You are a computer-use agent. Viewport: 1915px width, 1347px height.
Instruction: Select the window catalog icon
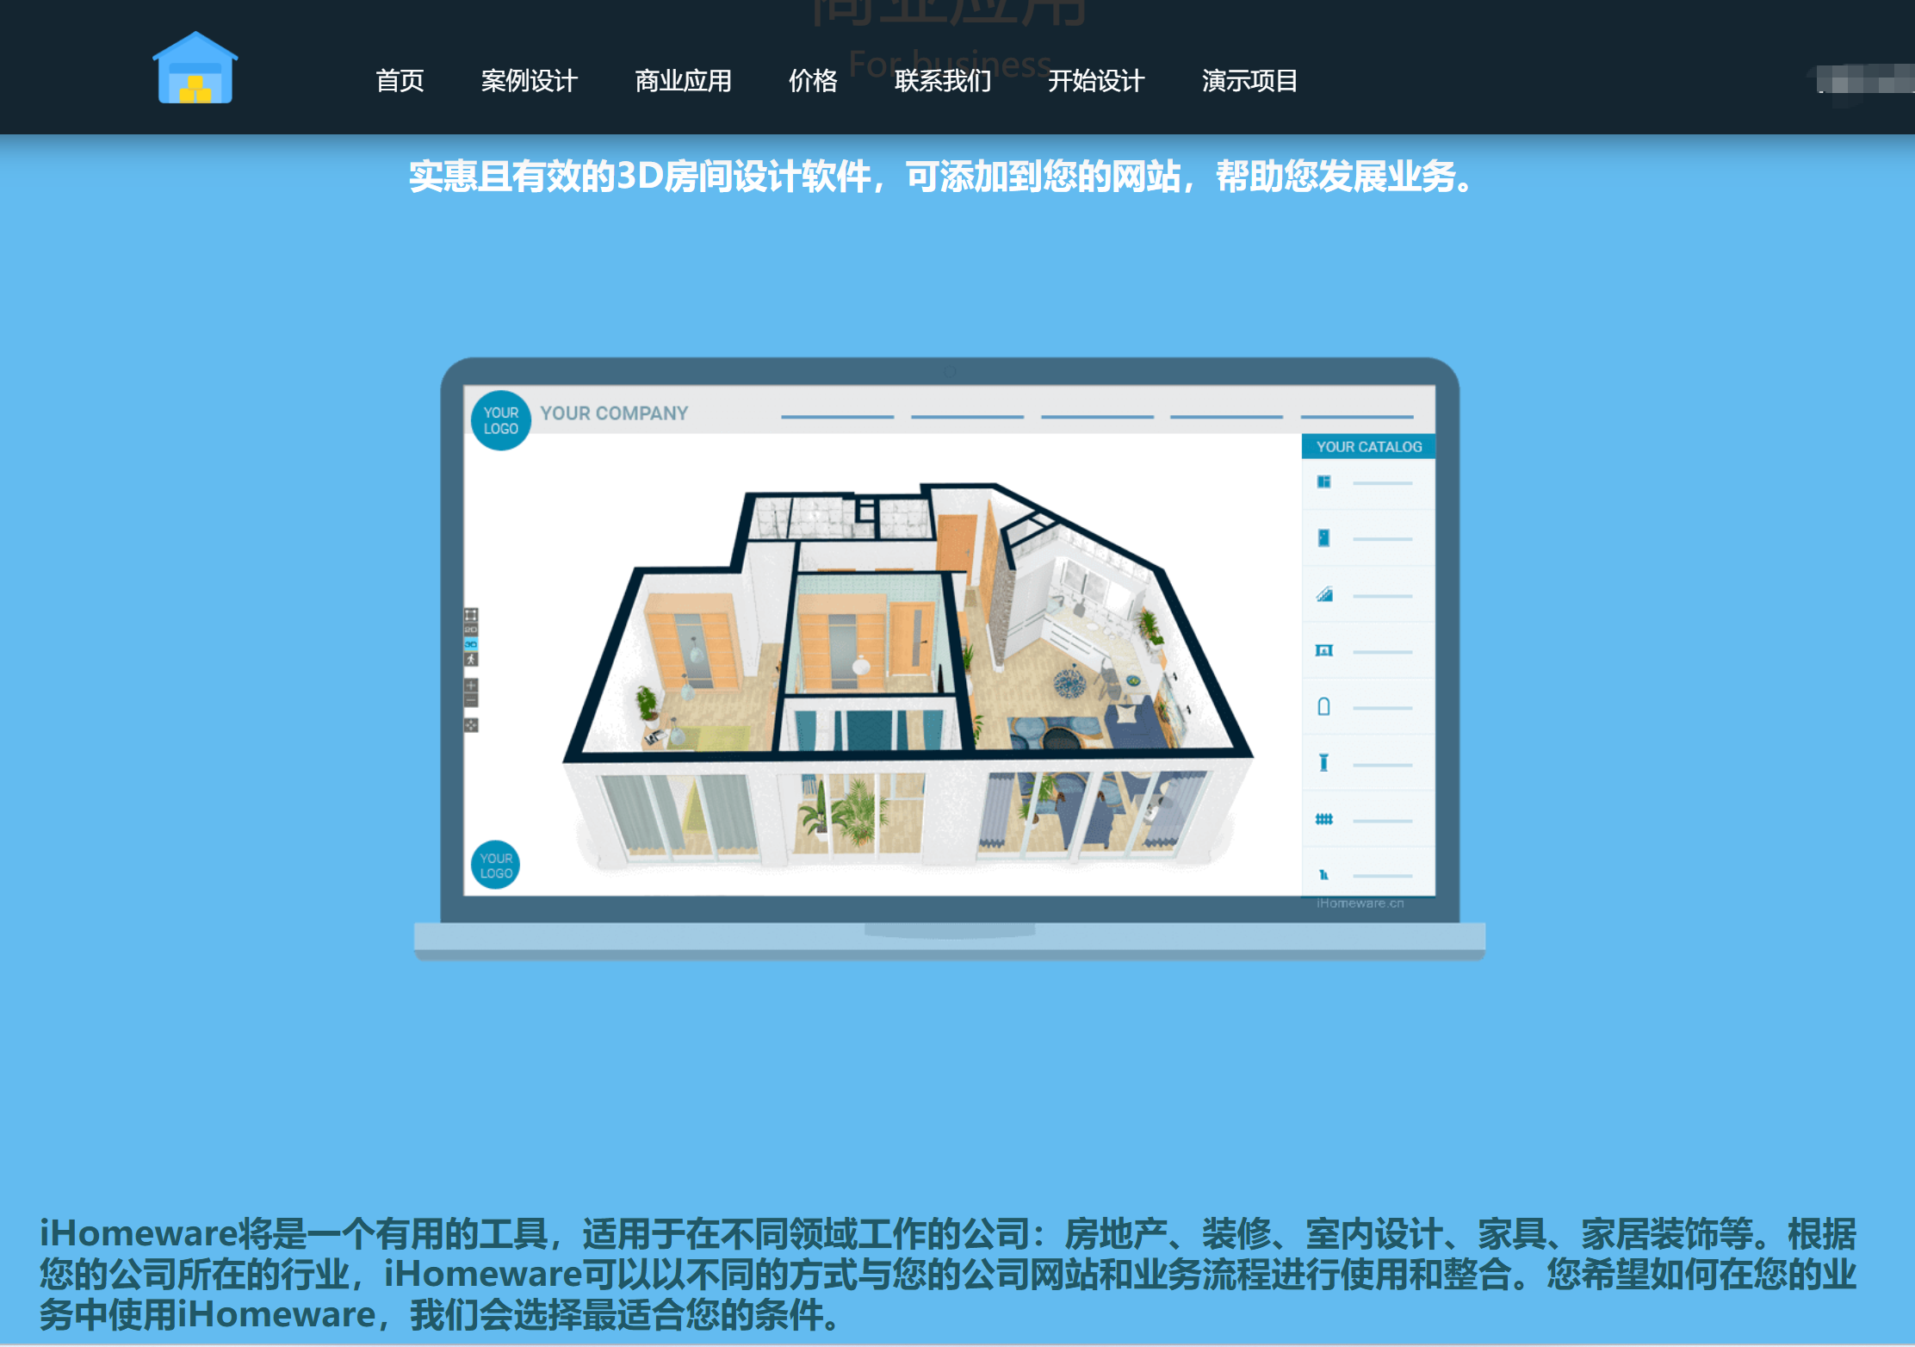(x=1324, y=481)
